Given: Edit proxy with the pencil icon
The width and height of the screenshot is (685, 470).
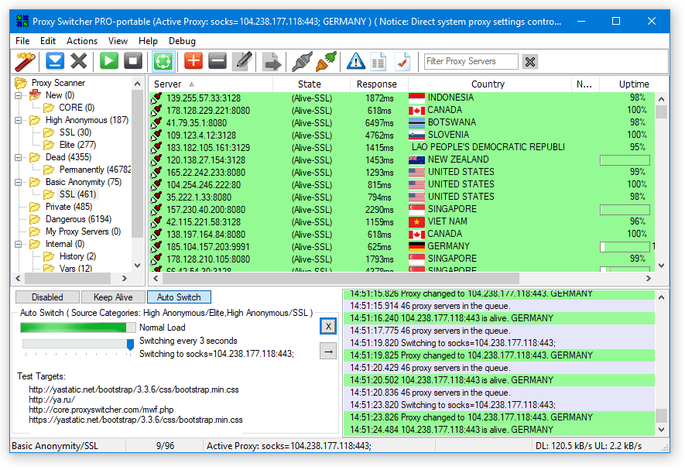Looking at the screenshot, I should 242,61.
